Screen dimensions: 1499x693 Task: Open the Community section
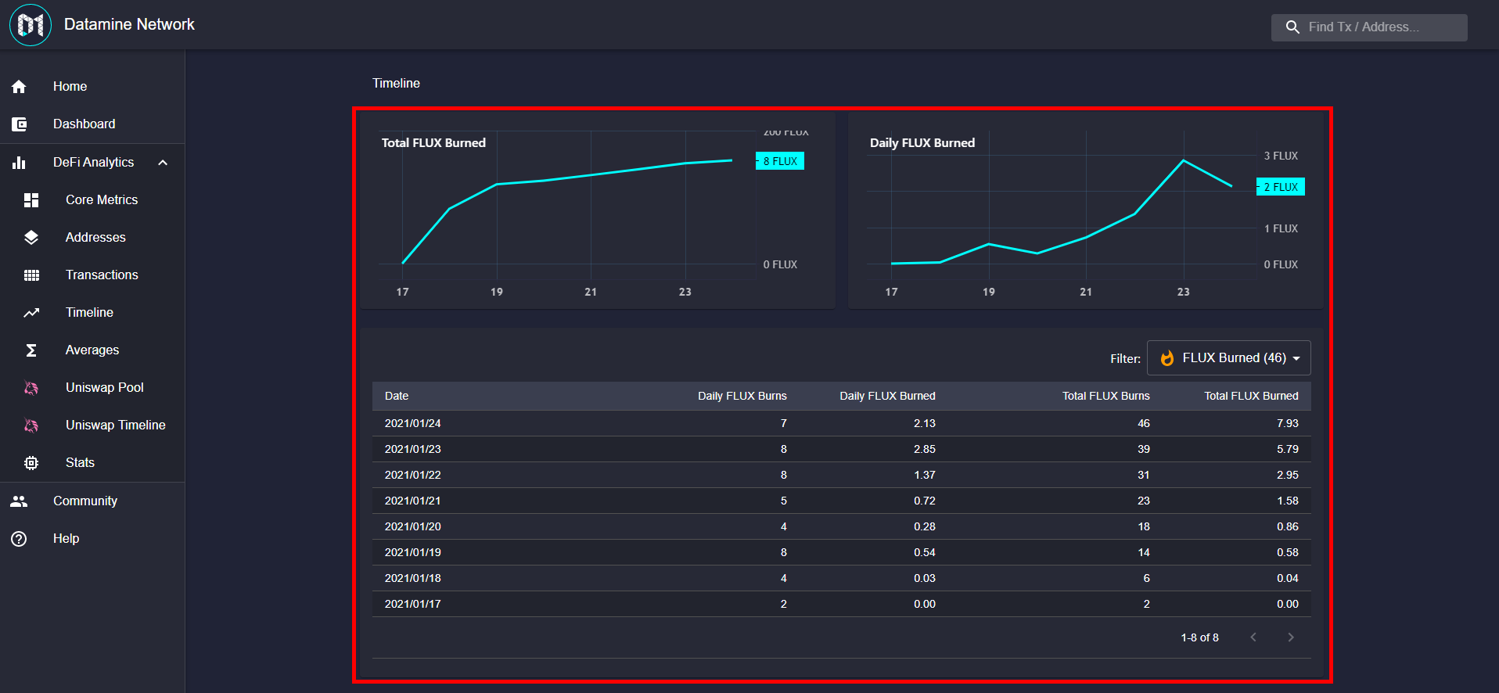[x=92, y=501]
